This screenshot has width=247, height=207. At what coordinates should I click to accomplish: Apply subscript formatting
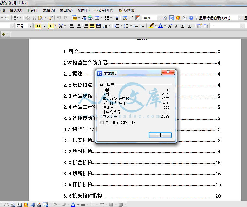click(190, 26)
